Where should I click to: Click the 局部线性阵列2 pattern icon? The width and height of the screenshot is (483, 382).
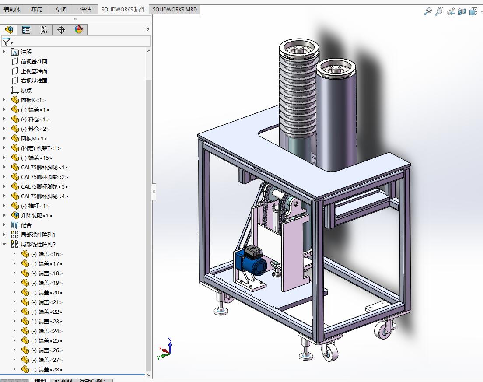pyautogui.click(x=15, y=244)
